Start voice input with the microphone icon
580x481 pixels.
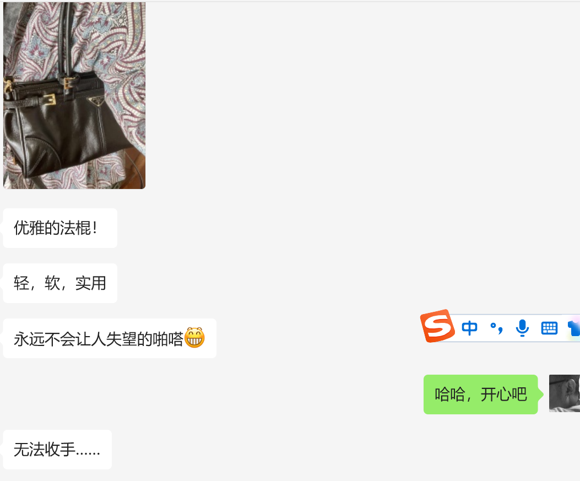point(522,328)
